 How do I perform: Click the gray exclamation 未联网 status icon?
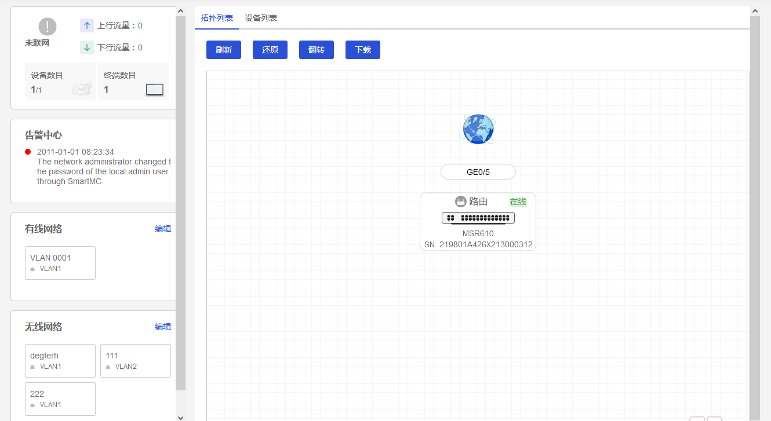48,27
